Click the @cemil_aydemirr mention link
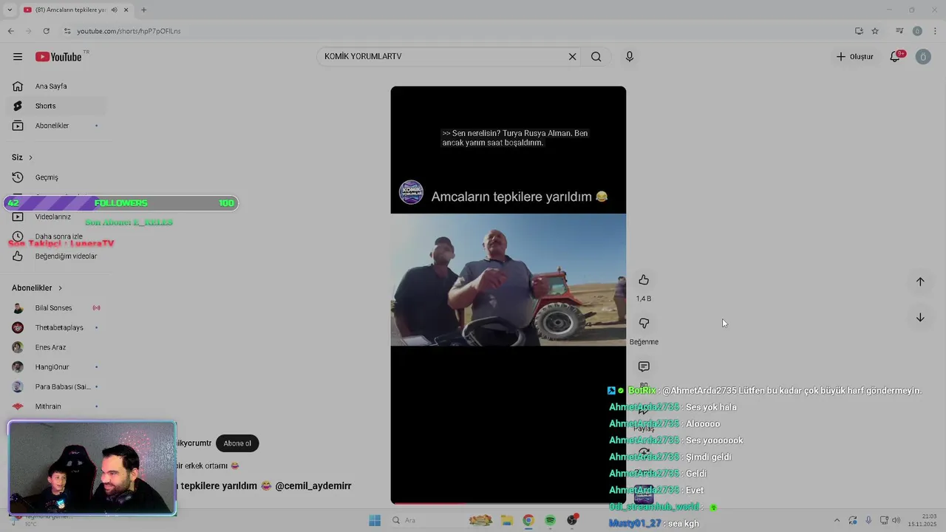 313,485
